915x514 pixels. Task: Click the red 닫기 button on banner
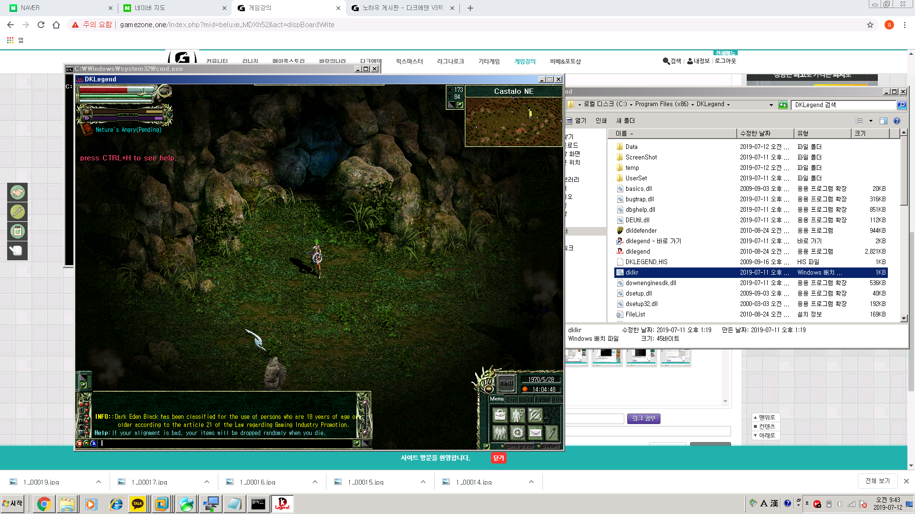pyautogui.click(x=498, y=458)
